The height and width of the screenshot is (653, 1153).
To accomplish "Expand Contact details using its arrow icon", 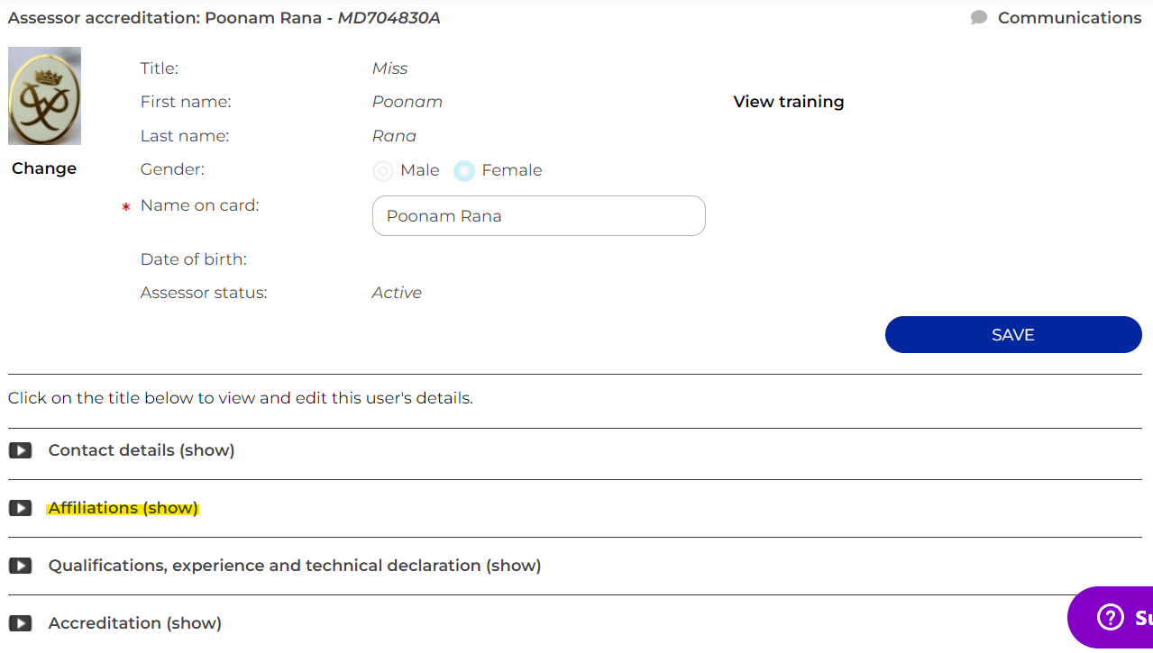I will pos(20,450).
